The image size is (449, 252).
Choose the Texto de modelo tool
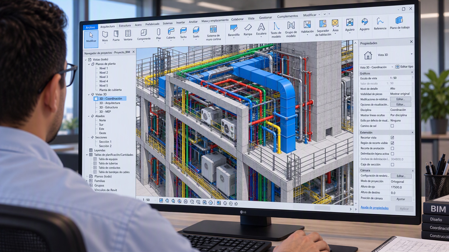click(276, 30)
